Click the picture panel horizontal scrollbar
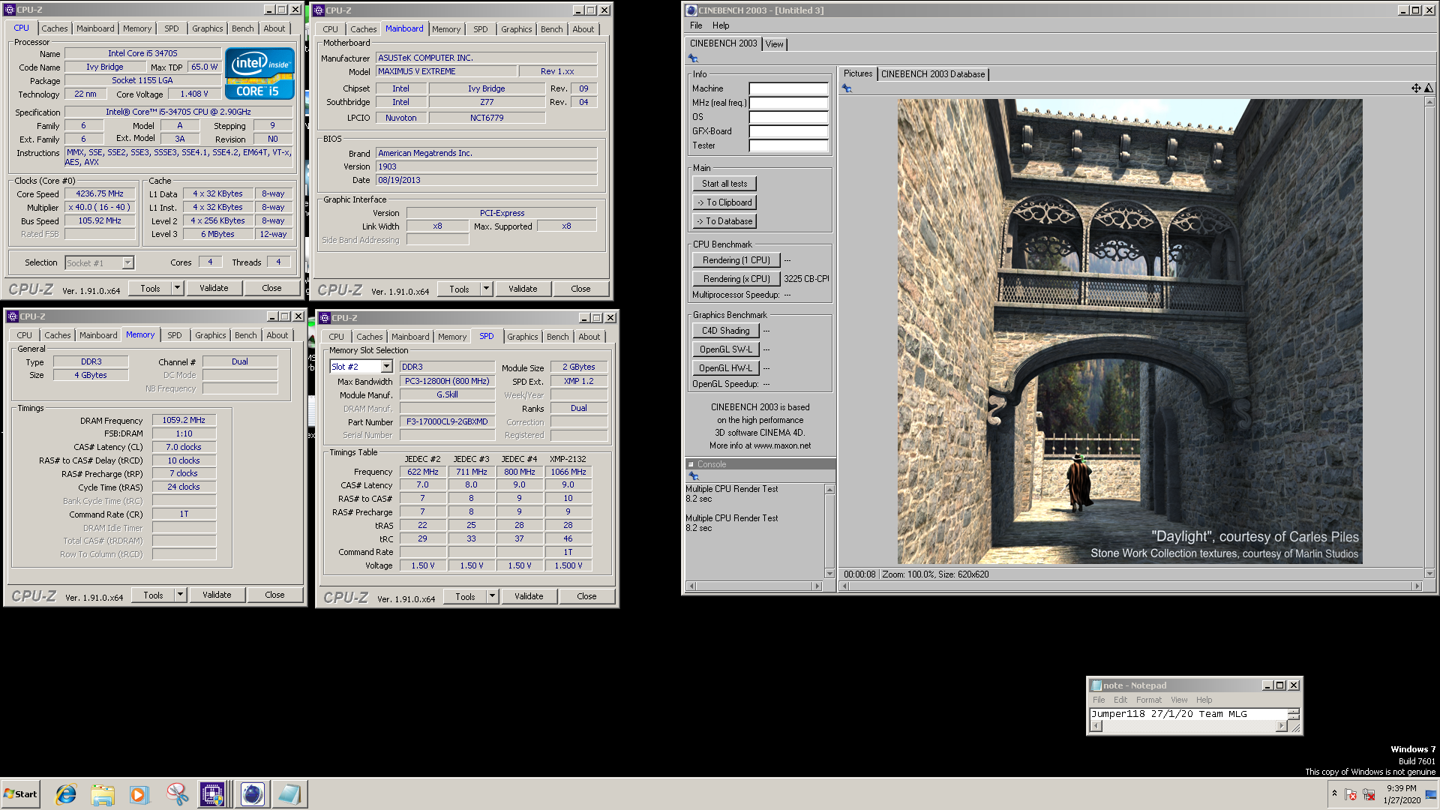 [1131, 586]
